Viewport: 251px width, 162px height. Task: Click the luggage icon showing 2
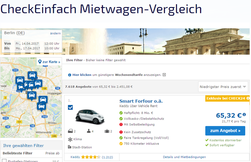[107, 131]
